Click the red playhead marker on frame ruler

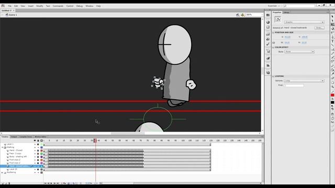[95, 140]
